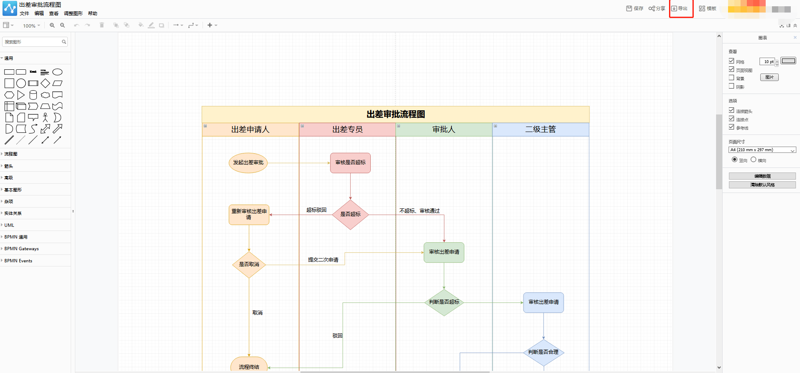
Task: Toggle the 页面视图 page view checkbox
Action: pos(731,69)
